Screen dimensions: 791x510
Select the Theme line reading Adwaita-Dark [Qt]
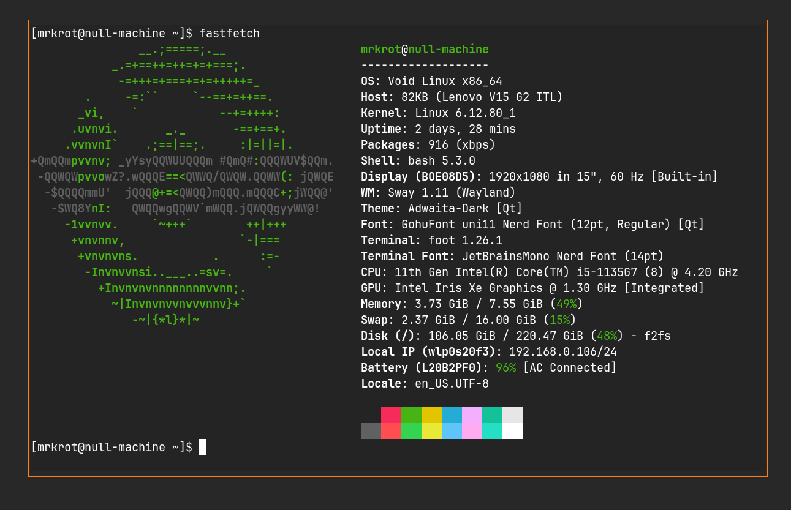442,209
